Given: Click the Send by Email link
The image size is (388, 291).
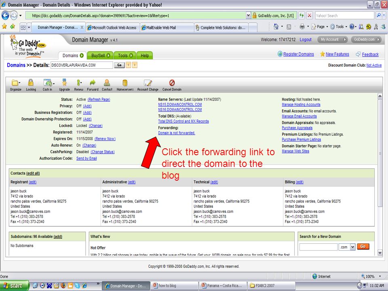Looking at the screenshot, I should tap(86, 158).
